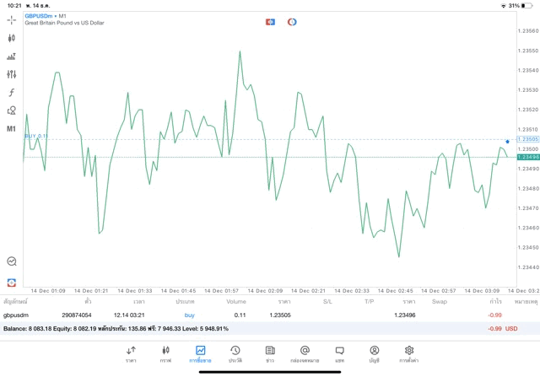Tap the GBPUSDm symbol title

tap(39, 16)
